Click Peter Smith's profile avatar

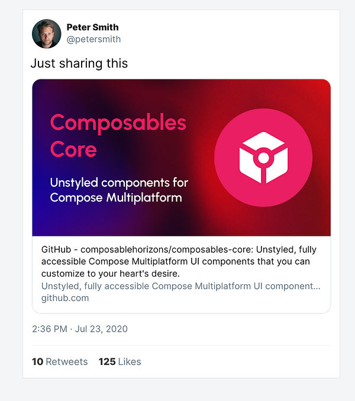click(x=46, y=33)
